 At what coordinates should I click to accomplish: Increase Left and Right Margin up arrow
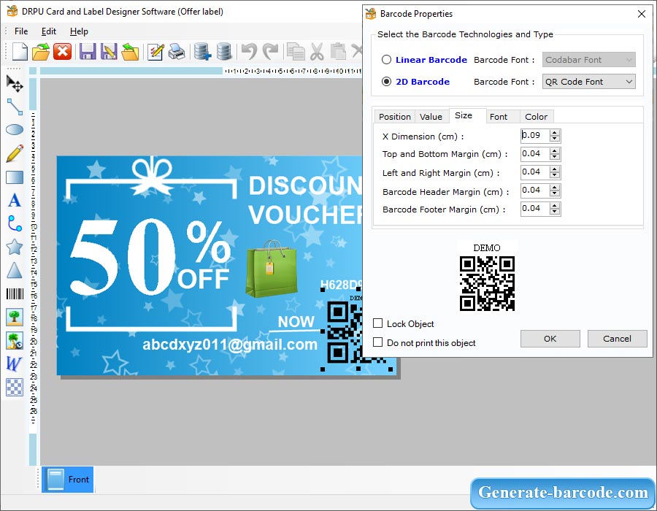tap(555, 169)
